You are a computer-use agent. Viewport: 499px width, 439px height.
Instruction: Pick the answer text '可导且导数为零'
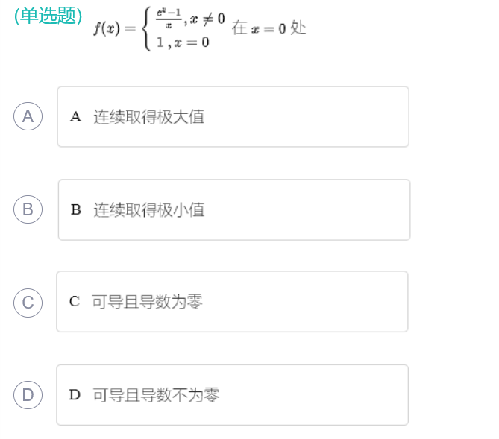coord(147,302)
